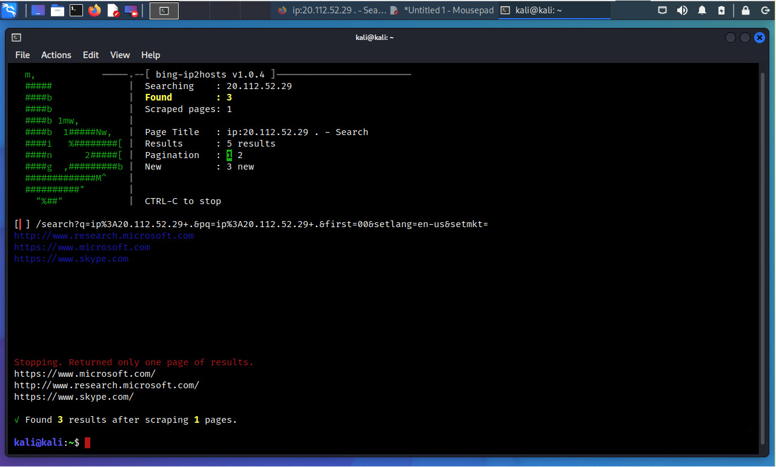Open terminal emulator launcher in panel

[76, 10]
